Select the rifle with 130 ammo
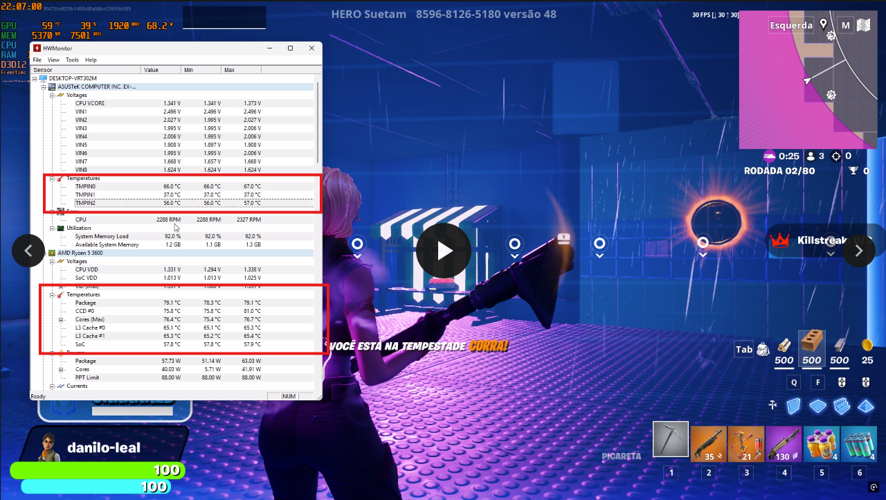 point(784,444)
